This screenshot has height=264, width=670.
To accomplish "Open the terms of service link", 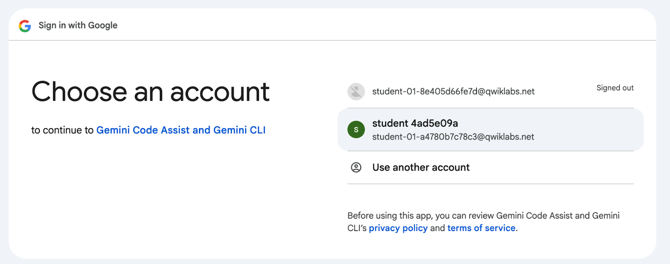I will click(x=481, y=228).
